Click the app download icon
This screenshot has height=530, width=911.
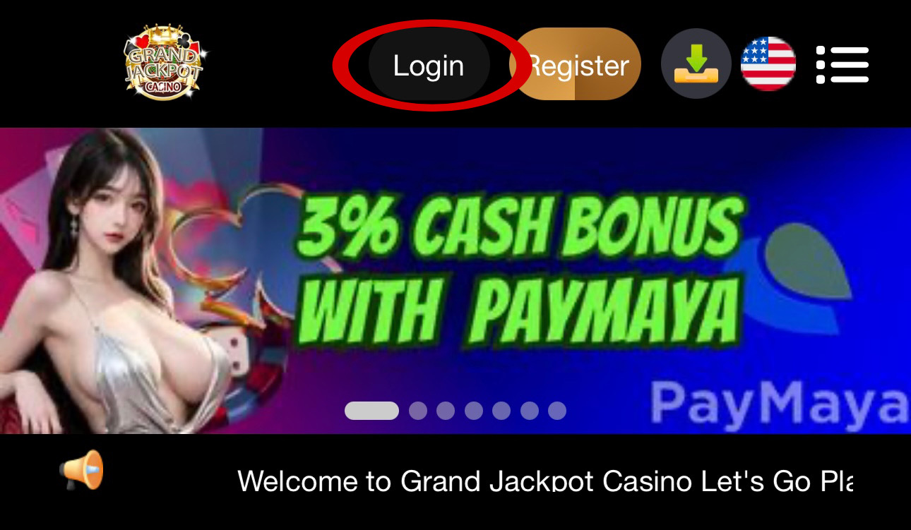pyautogui.click(x=696, y=64)
